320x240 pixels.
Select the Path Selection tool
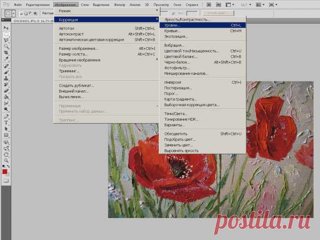[x=6, y=129]
